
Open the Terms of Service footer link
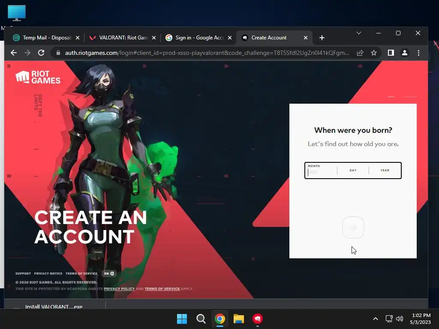tap(81, 274)
